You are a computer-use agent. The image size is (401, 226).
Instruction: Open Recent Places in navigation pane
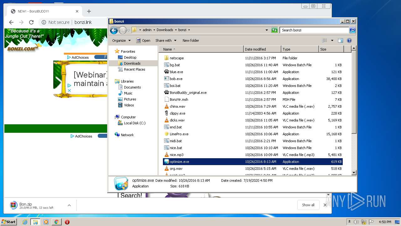pos(134,69)
